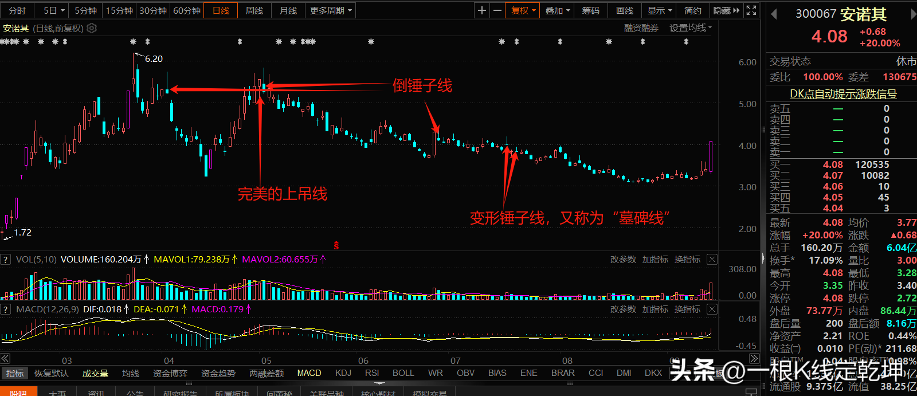This screenshot has height=396, width=917.
Task: Open chart settings gear beside 安诺其
Action: point(92,28)
